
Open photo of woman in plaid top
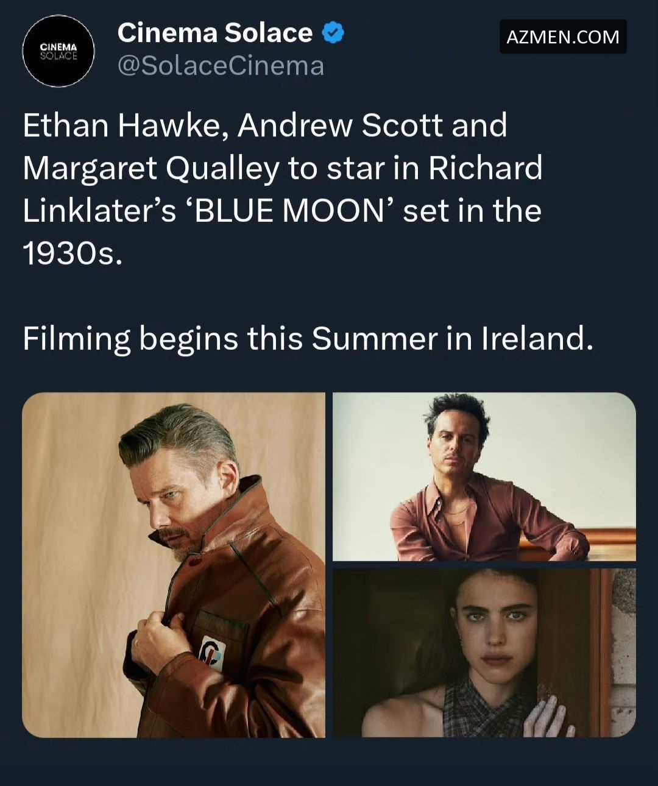tap(484, 653)
